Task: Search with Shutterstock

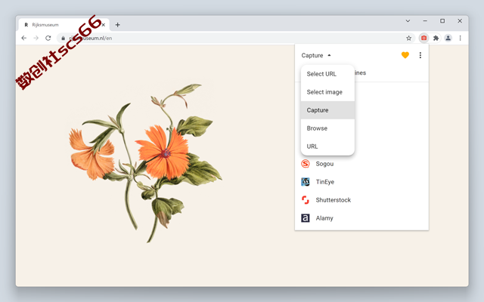Action: point(361,200)
